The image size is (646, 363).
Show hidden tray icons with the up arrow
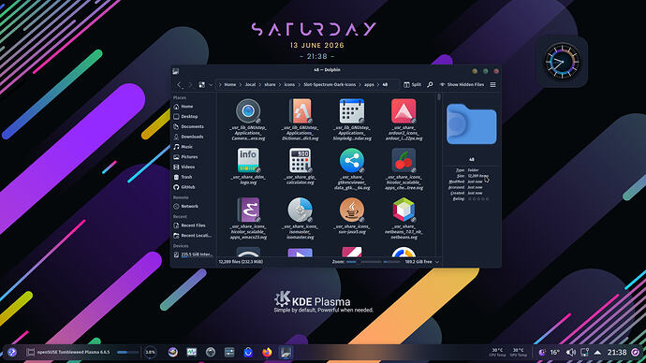[597, 353]
